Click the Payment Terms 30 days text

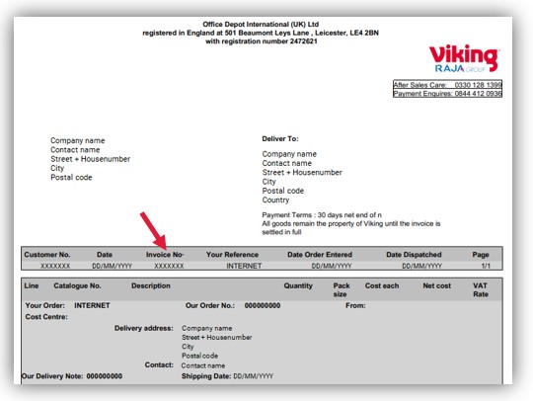[322, 215]
